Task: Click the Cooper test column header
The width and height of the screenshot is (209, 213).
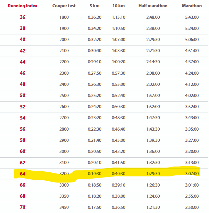Action: tap(64, 6)
